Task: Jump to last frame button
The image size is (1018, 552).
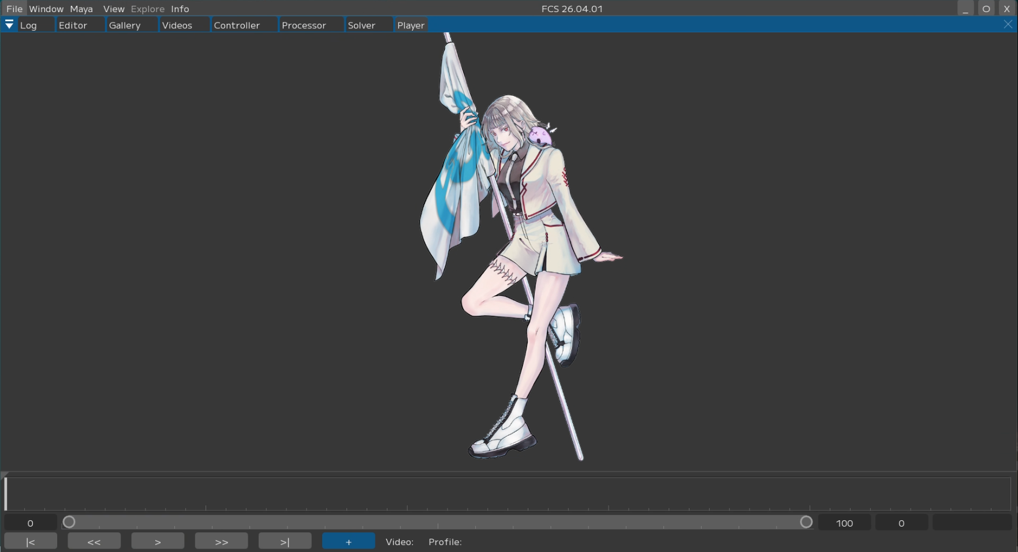Action: point(285,542)
